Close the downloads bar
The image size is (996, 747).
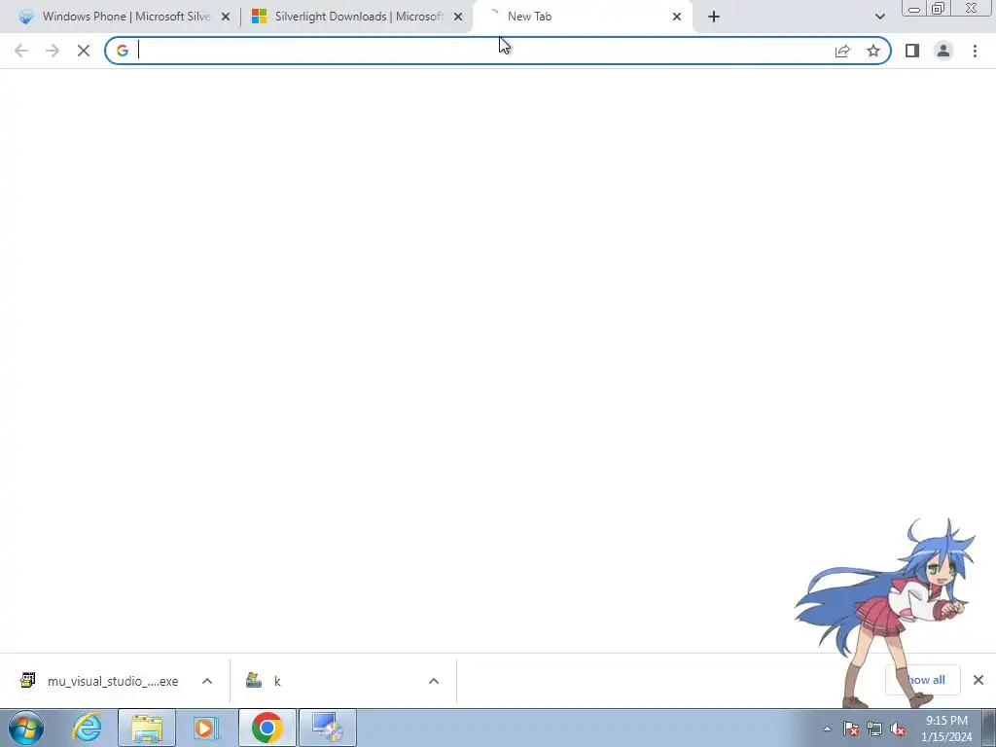(x=978, y=680)
